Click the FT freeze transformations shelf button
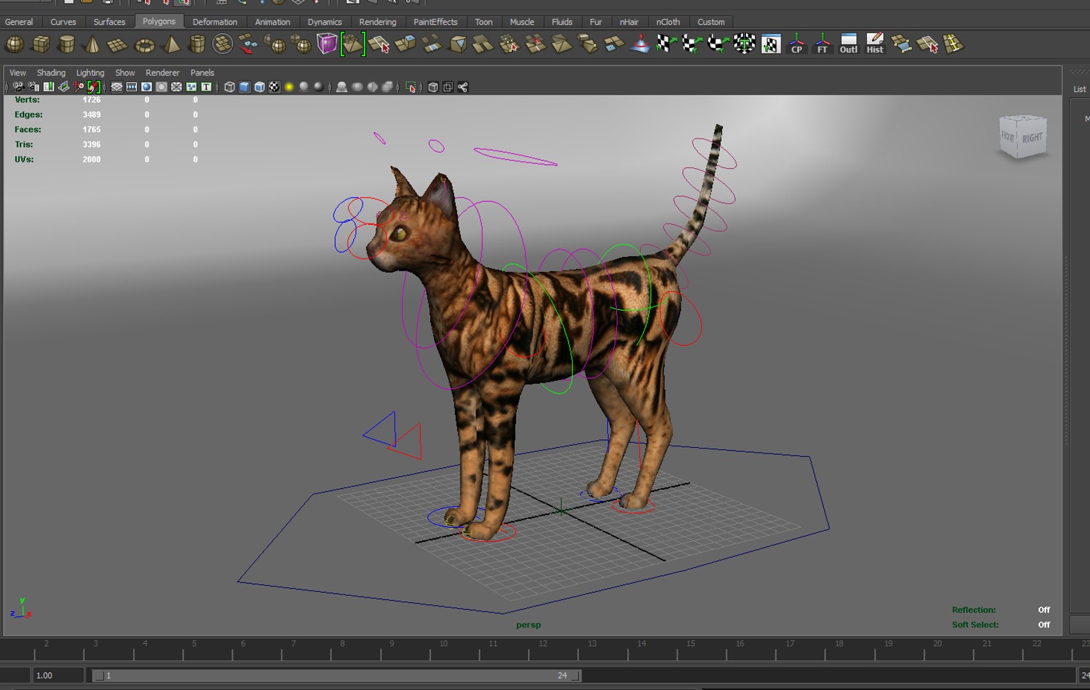The image size is (1090, 690). pos(822,44)
